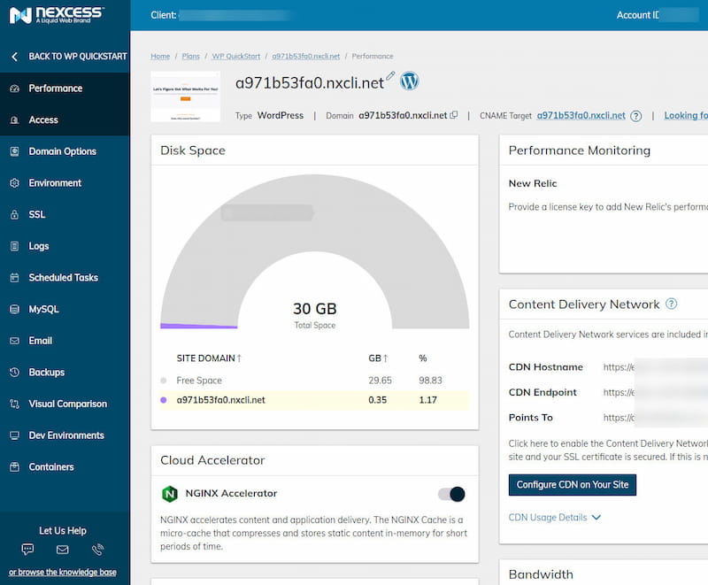Disable the NGINX Accelerator toggle
This screenshot has height=585, width=708.
pos(451,494)
